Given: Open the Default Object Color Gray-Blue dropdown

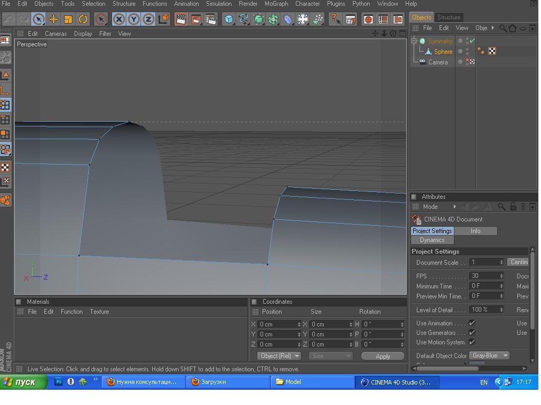Looking at the screenshot, I should pyautogui.click(x=489, y=355).
